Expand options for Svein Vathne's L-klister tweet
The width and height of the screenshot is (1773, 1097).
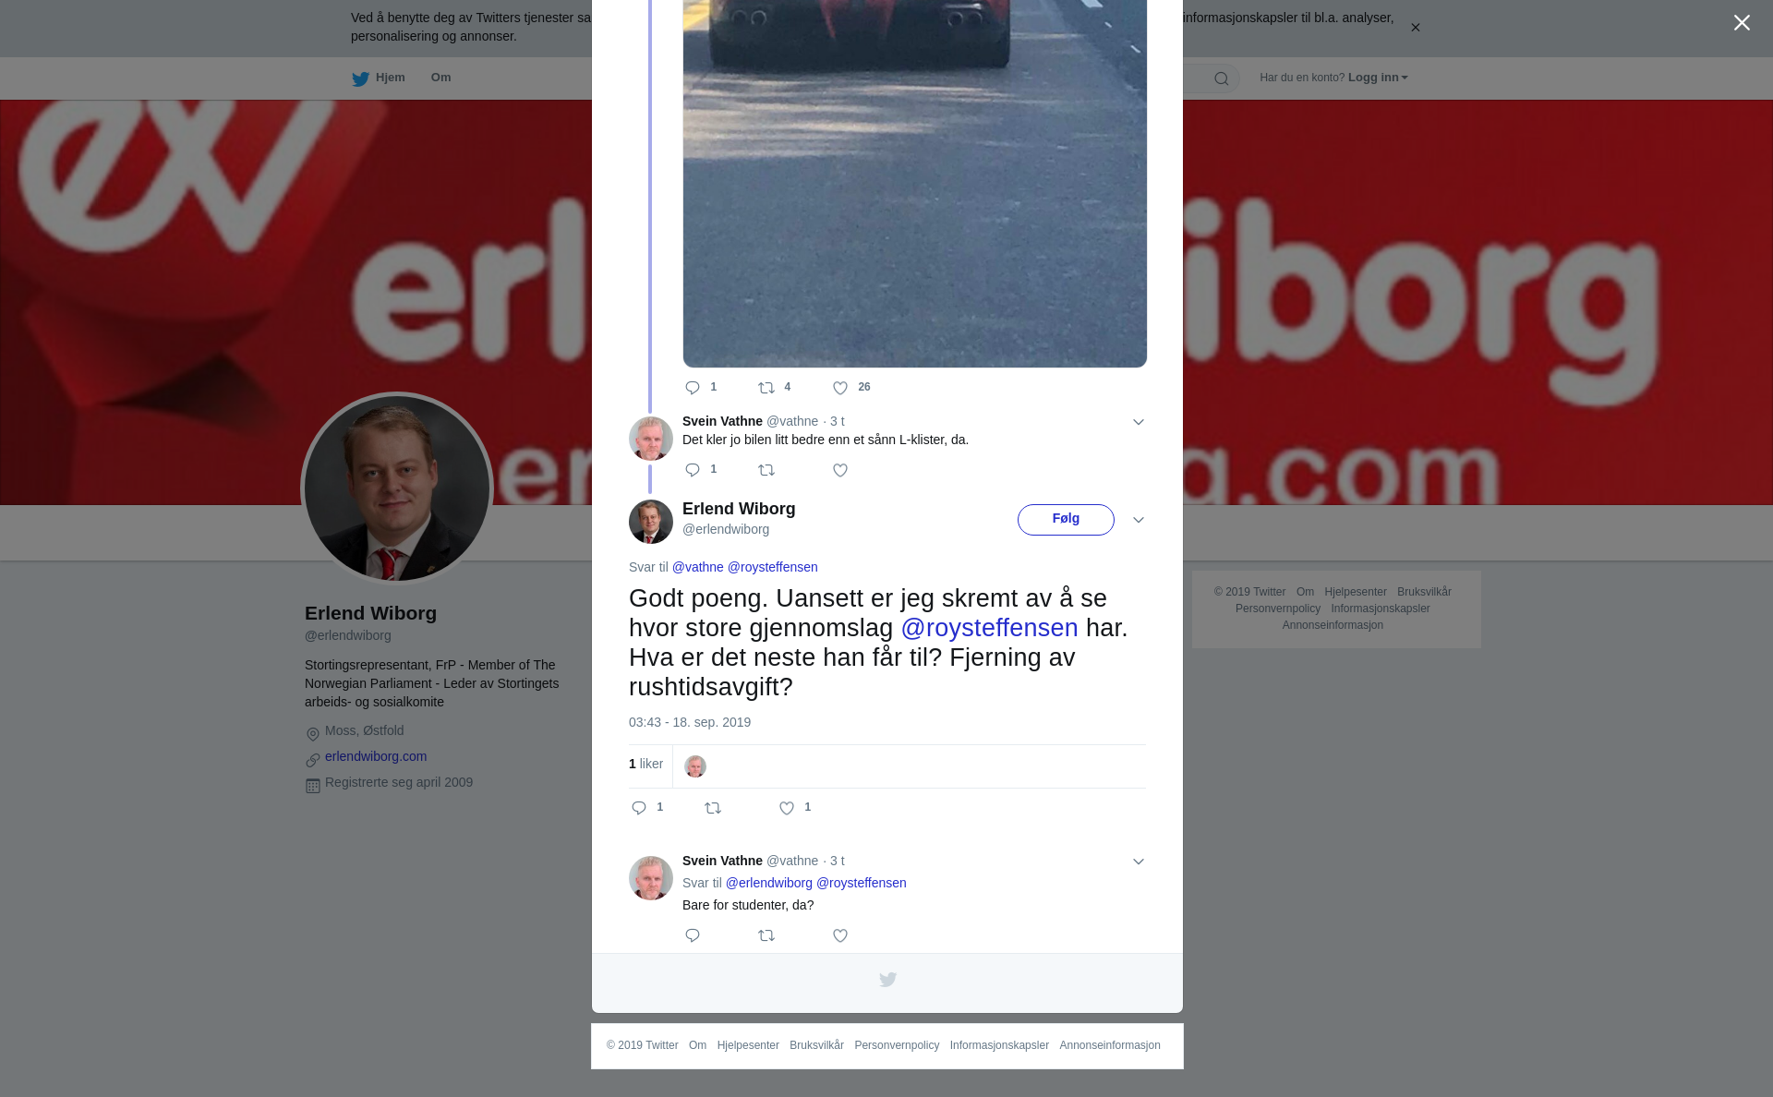coord(1139,422)
